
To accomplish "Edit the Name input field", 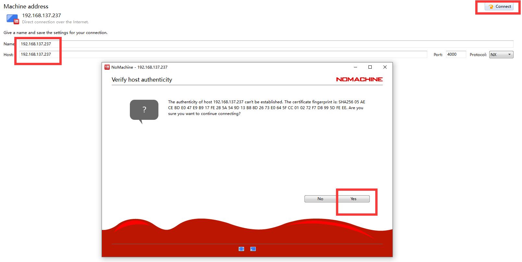I will pyautogui.click(x=266, y=44).
